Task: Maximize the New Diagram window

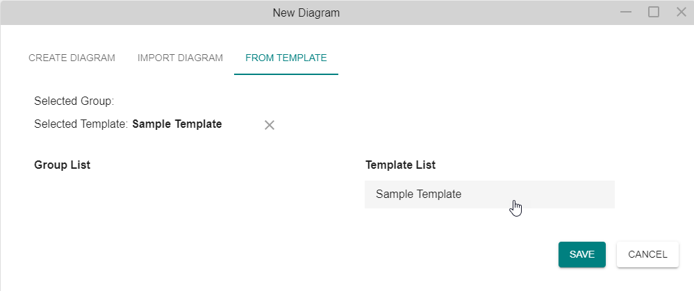Action: coord(654,12)
